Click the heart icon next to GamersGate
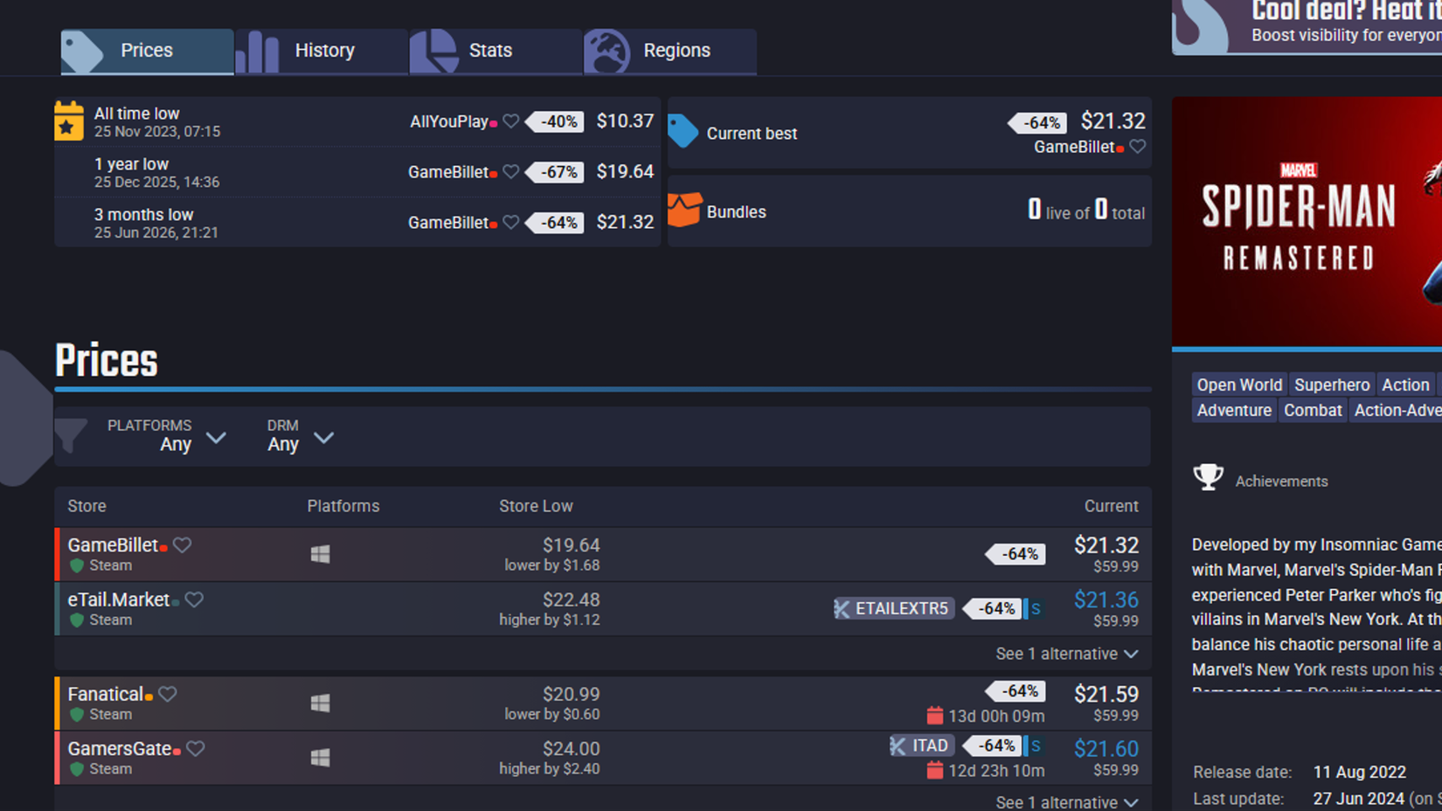The width and height of the screenshot is (1442, 811). (196, 749)
